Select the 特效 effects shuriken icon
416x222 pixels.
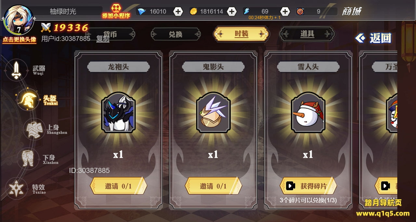[x=16, y=188]
